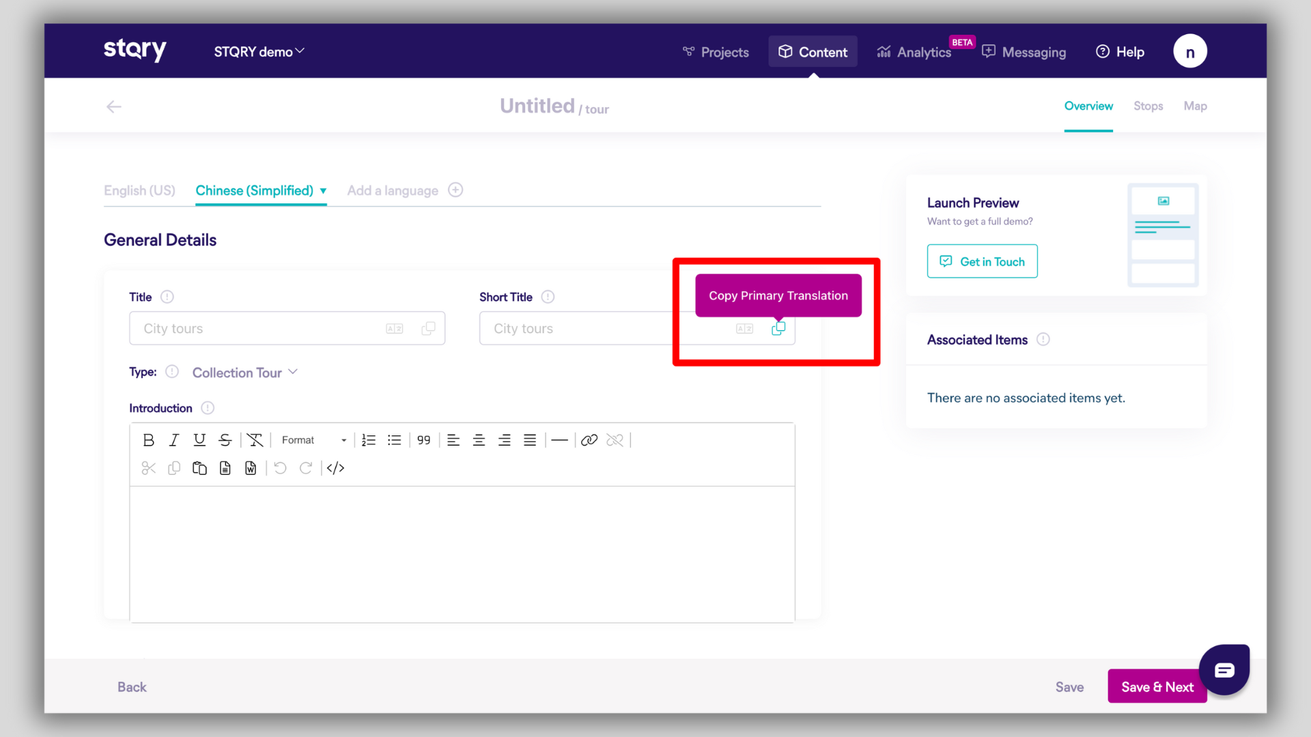The image size is (1311, 737).
Task: Click the Save & Next button
Action: (1157, 687)
